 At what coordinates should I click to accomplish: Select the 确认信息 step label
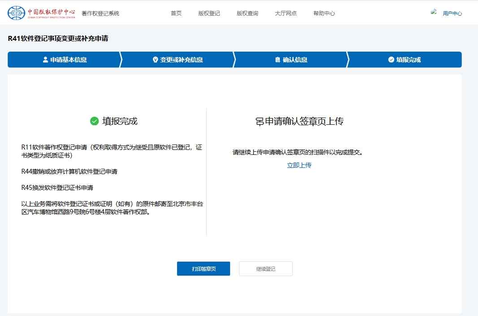[295, 60]
